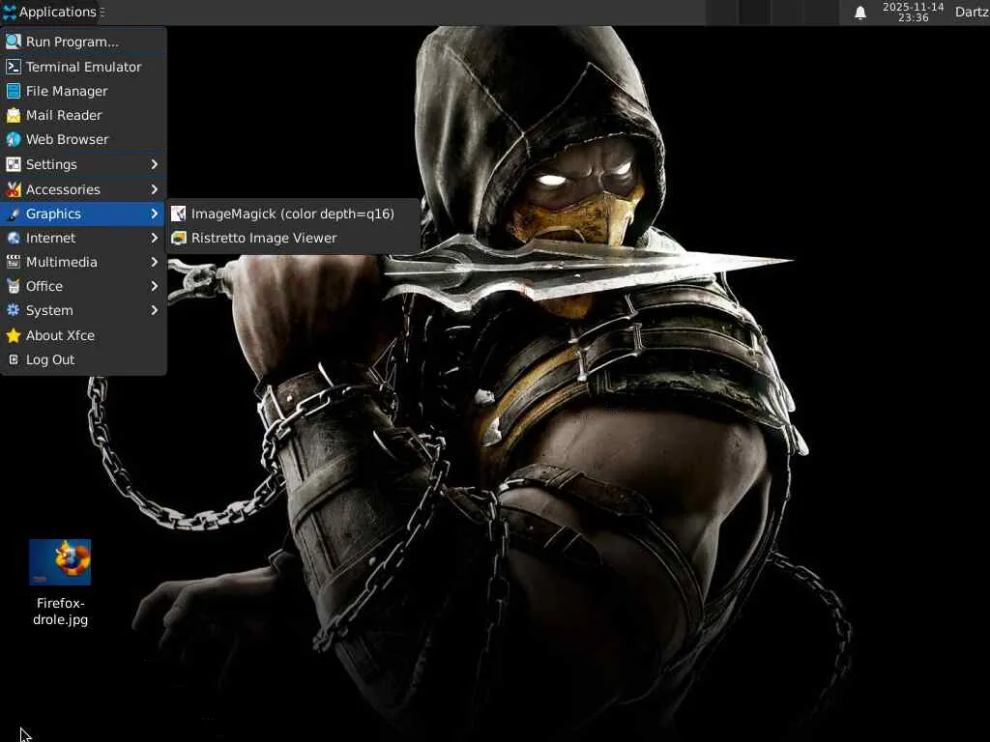Expand the Internet submenu arrow
Image resolution: width=990 pixels, height=742 pixels.
(154, 238)
